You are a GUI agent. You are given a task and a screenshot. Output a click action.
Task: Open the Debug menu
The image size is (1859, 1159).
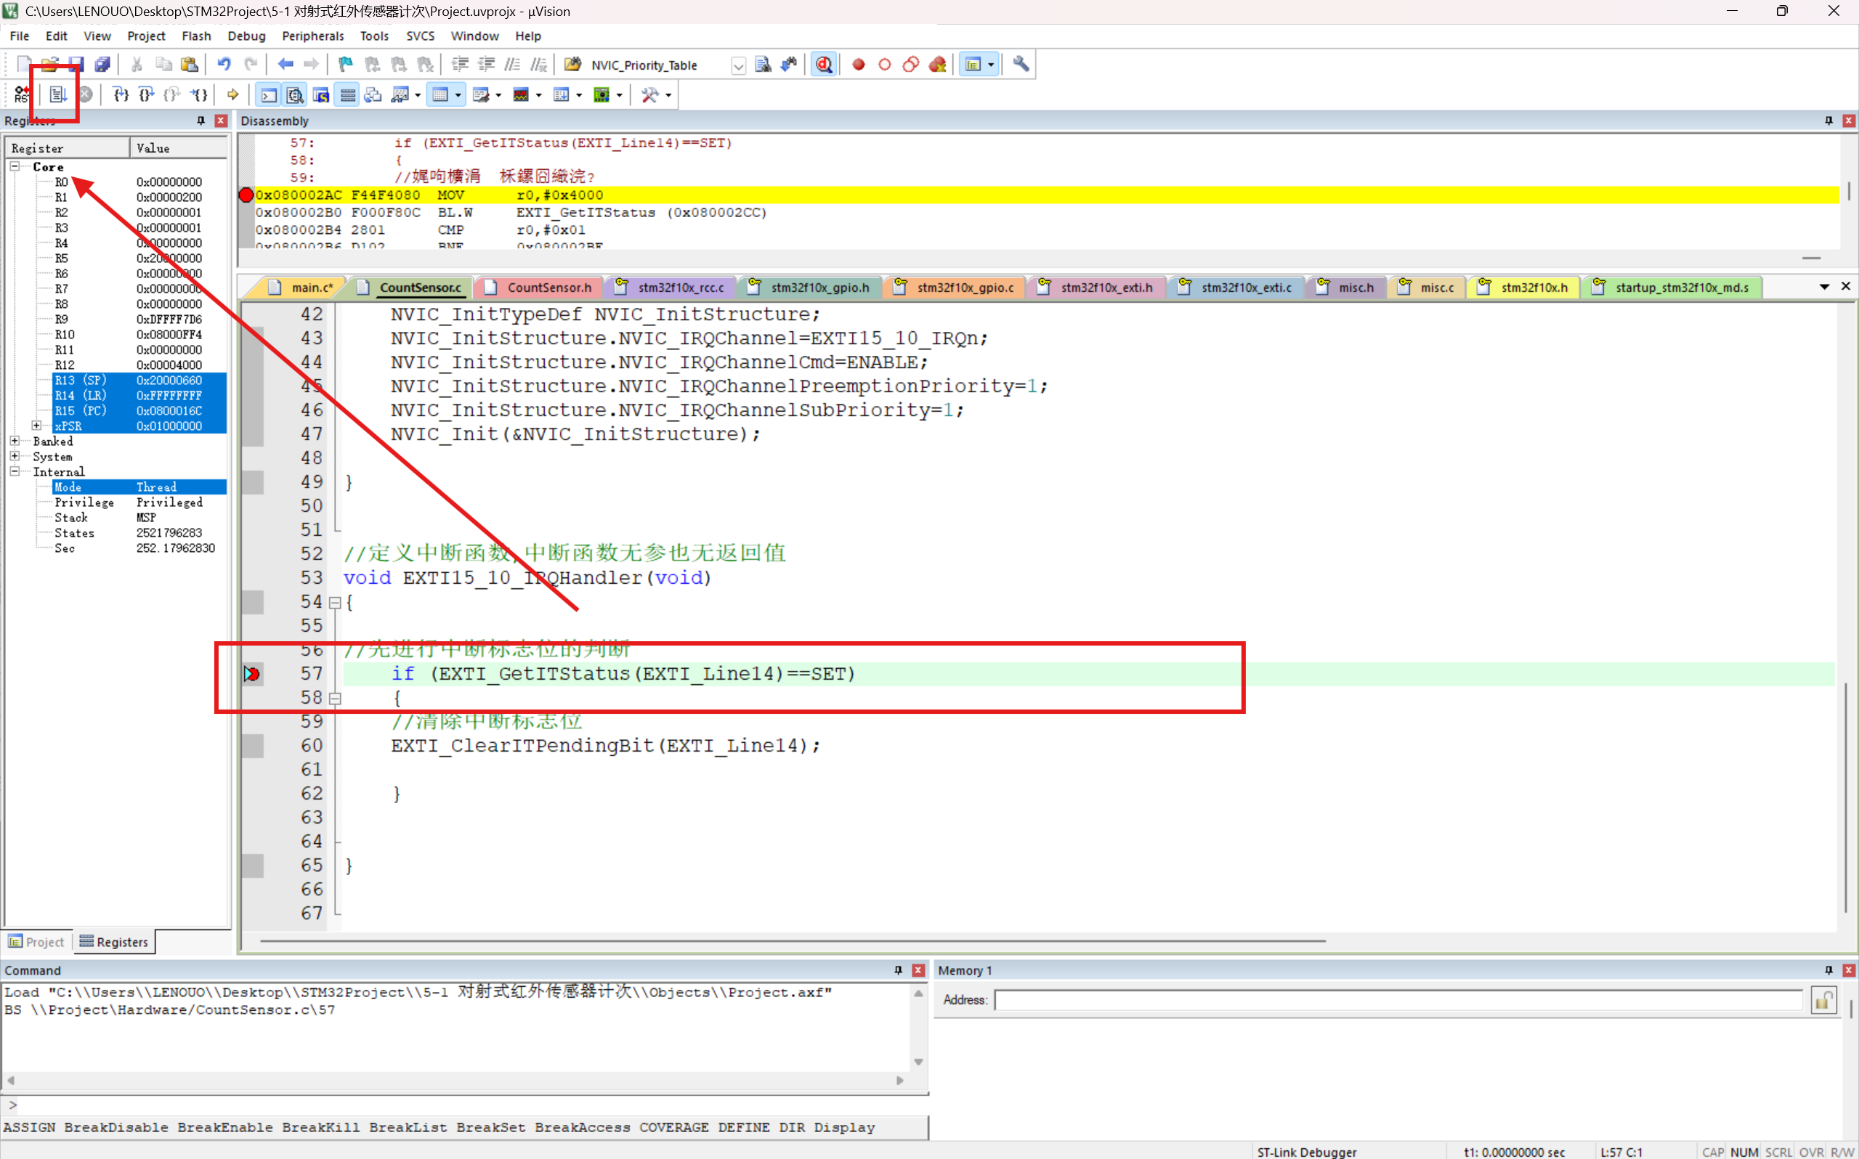coord(246,36)
